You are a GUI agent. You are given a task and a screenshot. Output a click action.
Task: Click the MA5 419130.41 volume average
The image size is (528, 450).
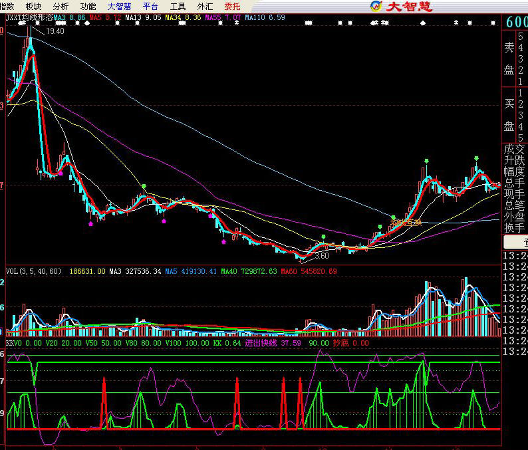[191, 271]
